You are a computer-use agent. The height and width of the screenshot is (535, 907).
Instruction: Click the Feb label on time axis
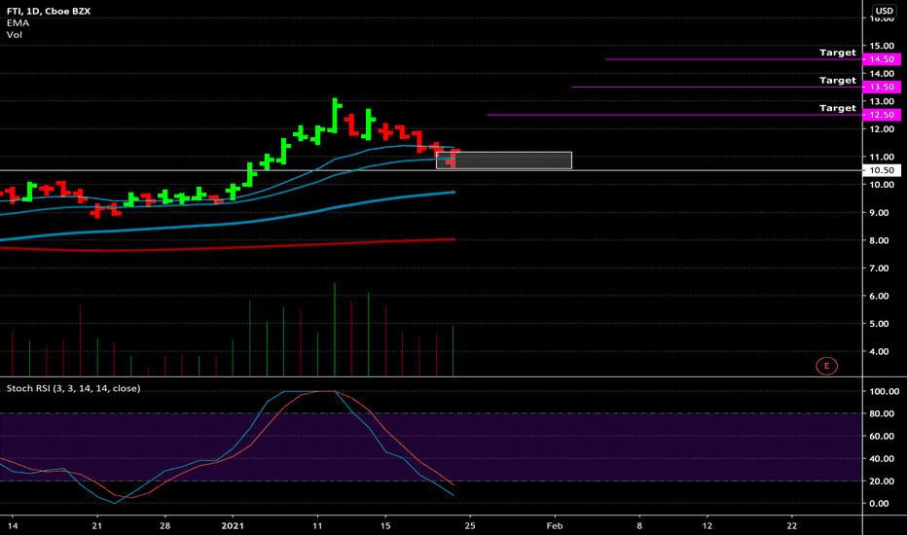[555, 525]
